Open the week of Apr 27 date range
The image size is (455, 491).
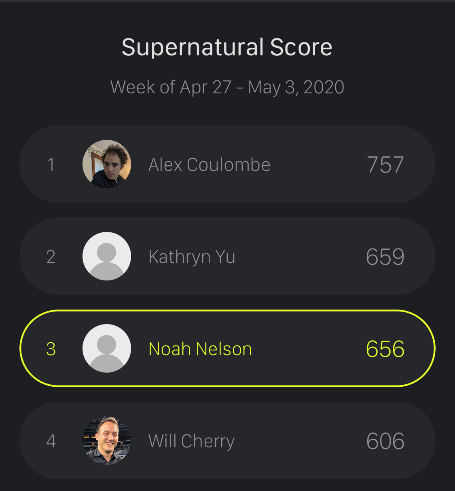pos(227,87)
